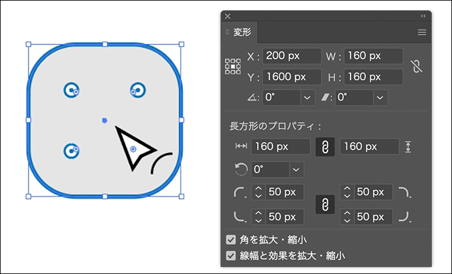Disable the 角を拡大・縮小 checkbox
452x274 pixels.
231,240
